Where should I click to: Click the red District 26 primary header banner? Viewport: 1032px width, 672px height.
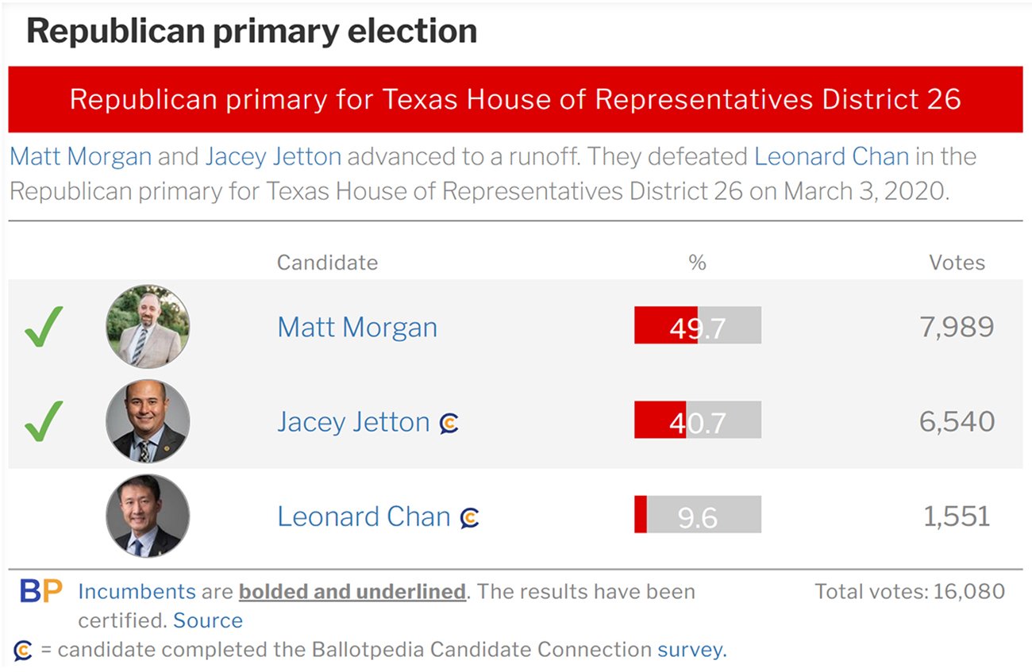(x=515, y=99)
